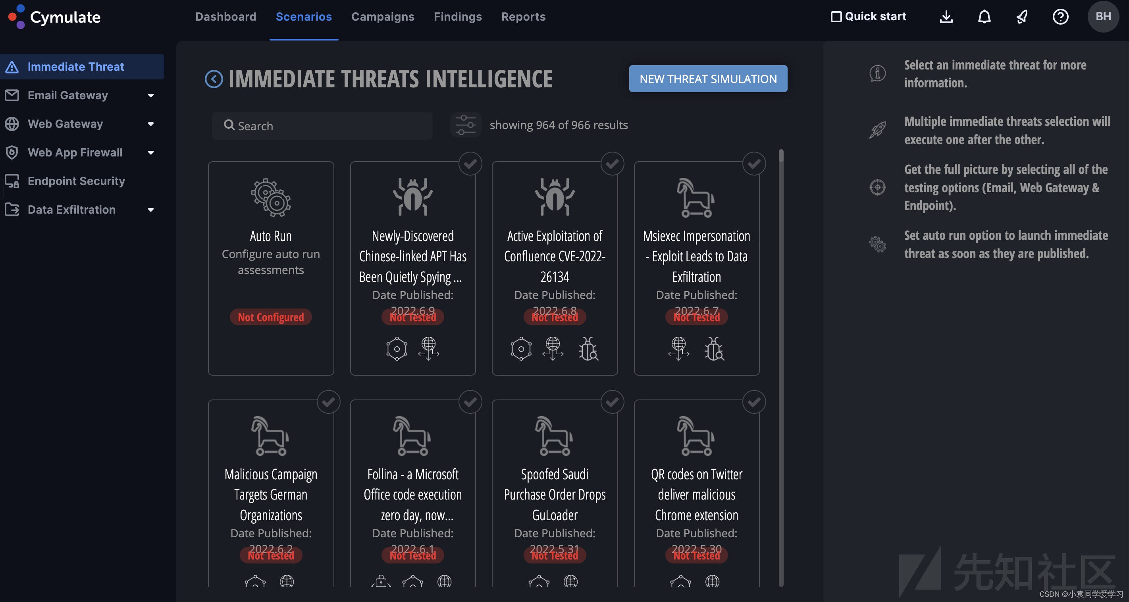Click hexagon vector icon on Confluence card

coord(521,349)
